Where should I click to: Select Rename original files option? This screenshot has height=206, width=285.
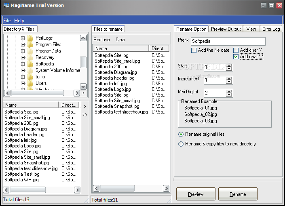[x=181, y=134]
